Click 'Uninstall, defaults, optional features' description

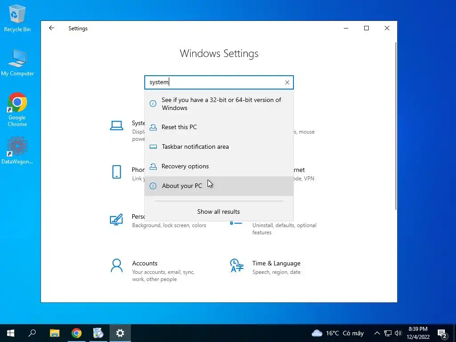coord(284,229)
